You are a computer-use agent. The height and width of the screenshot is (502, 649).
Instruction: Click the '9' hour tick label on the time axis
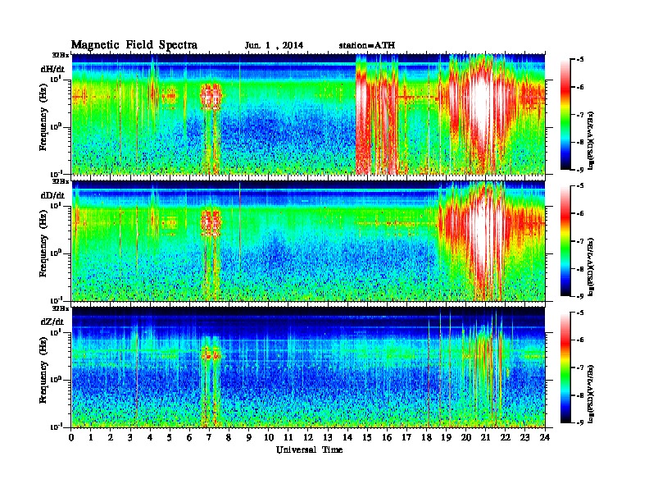coord(249,437)
